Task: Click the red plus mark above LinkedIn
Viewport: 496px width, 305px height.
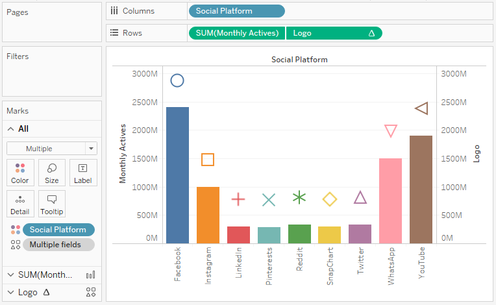Action: tap(238, 199)
